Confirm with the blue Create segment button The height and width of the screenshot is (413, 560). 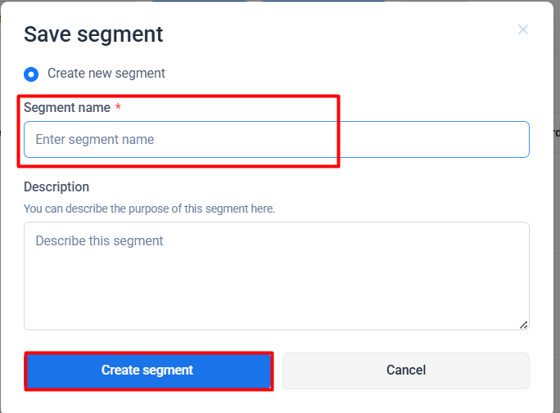pos(147,370)
